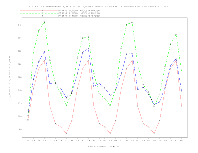Screen dimensions: 198x153
Task: Click the x-axis label 'FHOUR VHHMM:1200>0000'
Action: tap(104, 146)
